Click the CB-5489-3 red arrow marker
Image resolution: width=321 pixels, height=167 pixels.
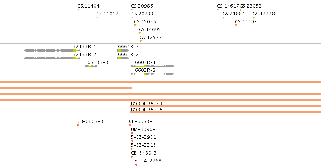[132, 157]
